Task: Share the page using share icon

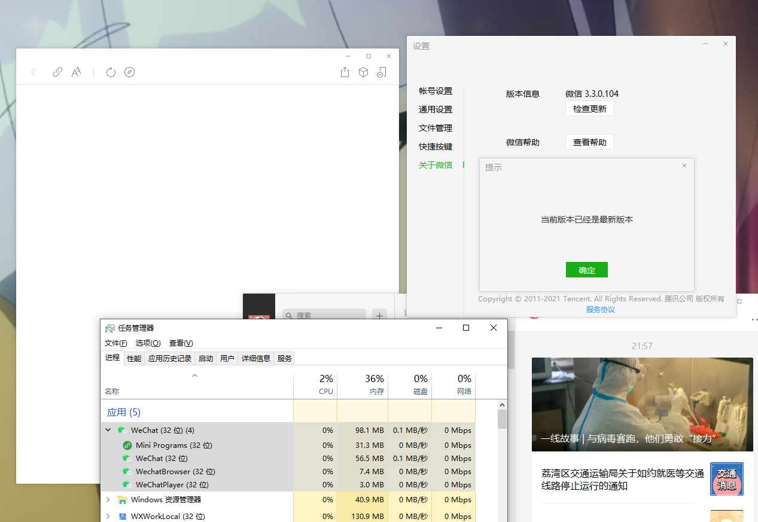Action: tap(345, 72)
